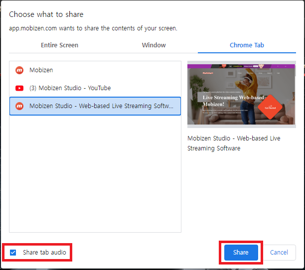
Task: Select the Chrome Tab option
Action: [x=247, y=45]
